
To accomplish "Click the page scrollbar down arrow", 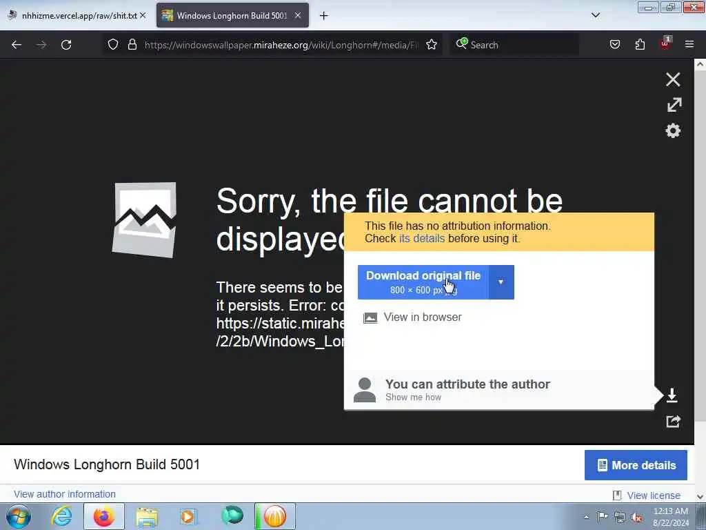I will point(700,497).
